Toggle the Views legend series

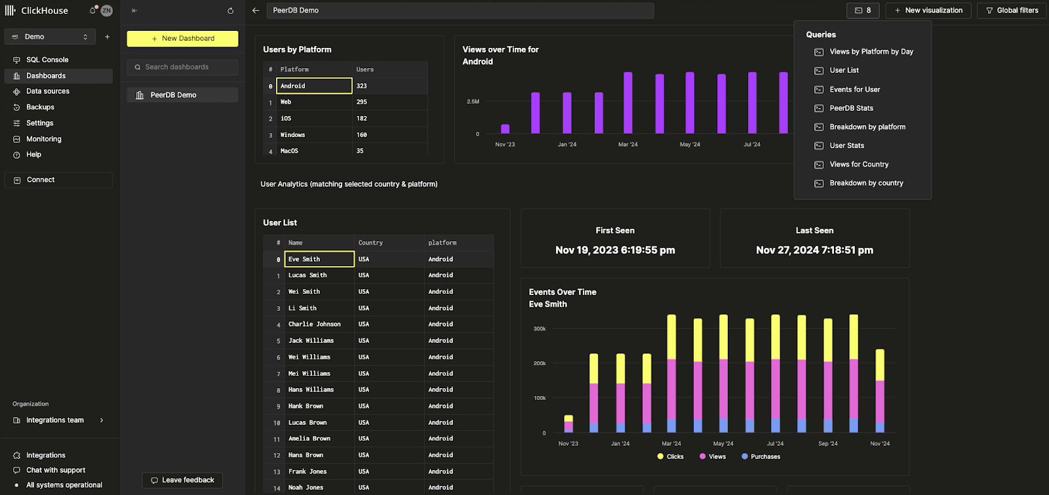click(x=713, y=456)
